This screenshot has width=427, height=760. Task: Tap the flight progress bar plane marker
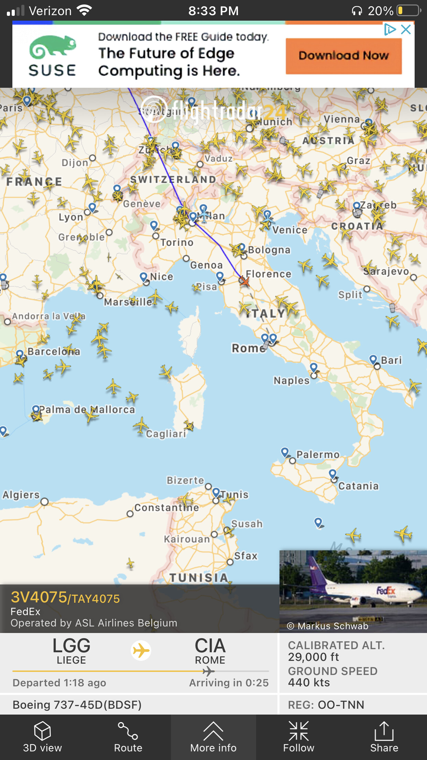coord(208,671)
